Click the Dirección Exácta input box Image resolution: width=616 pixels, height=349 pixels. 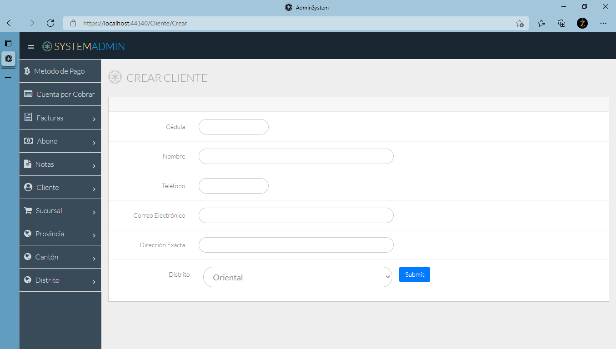pos(296,245)
